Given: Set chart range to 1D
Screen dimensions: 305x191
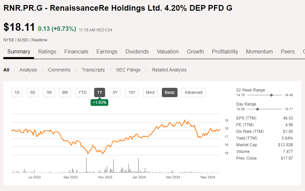Looking at the screenshot, I should [x=17, y=92].
